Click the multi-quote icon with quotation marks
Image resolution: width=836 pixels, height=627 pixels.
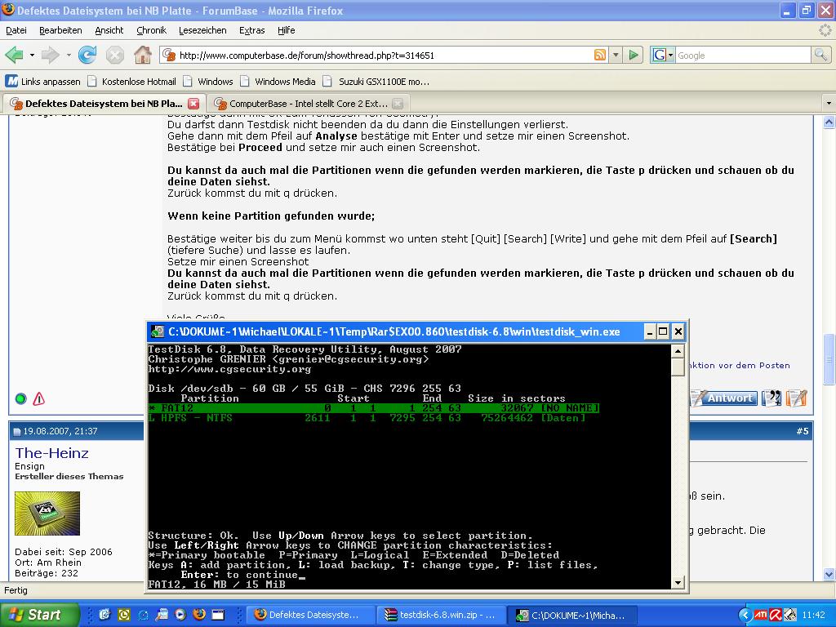point(772,398)
